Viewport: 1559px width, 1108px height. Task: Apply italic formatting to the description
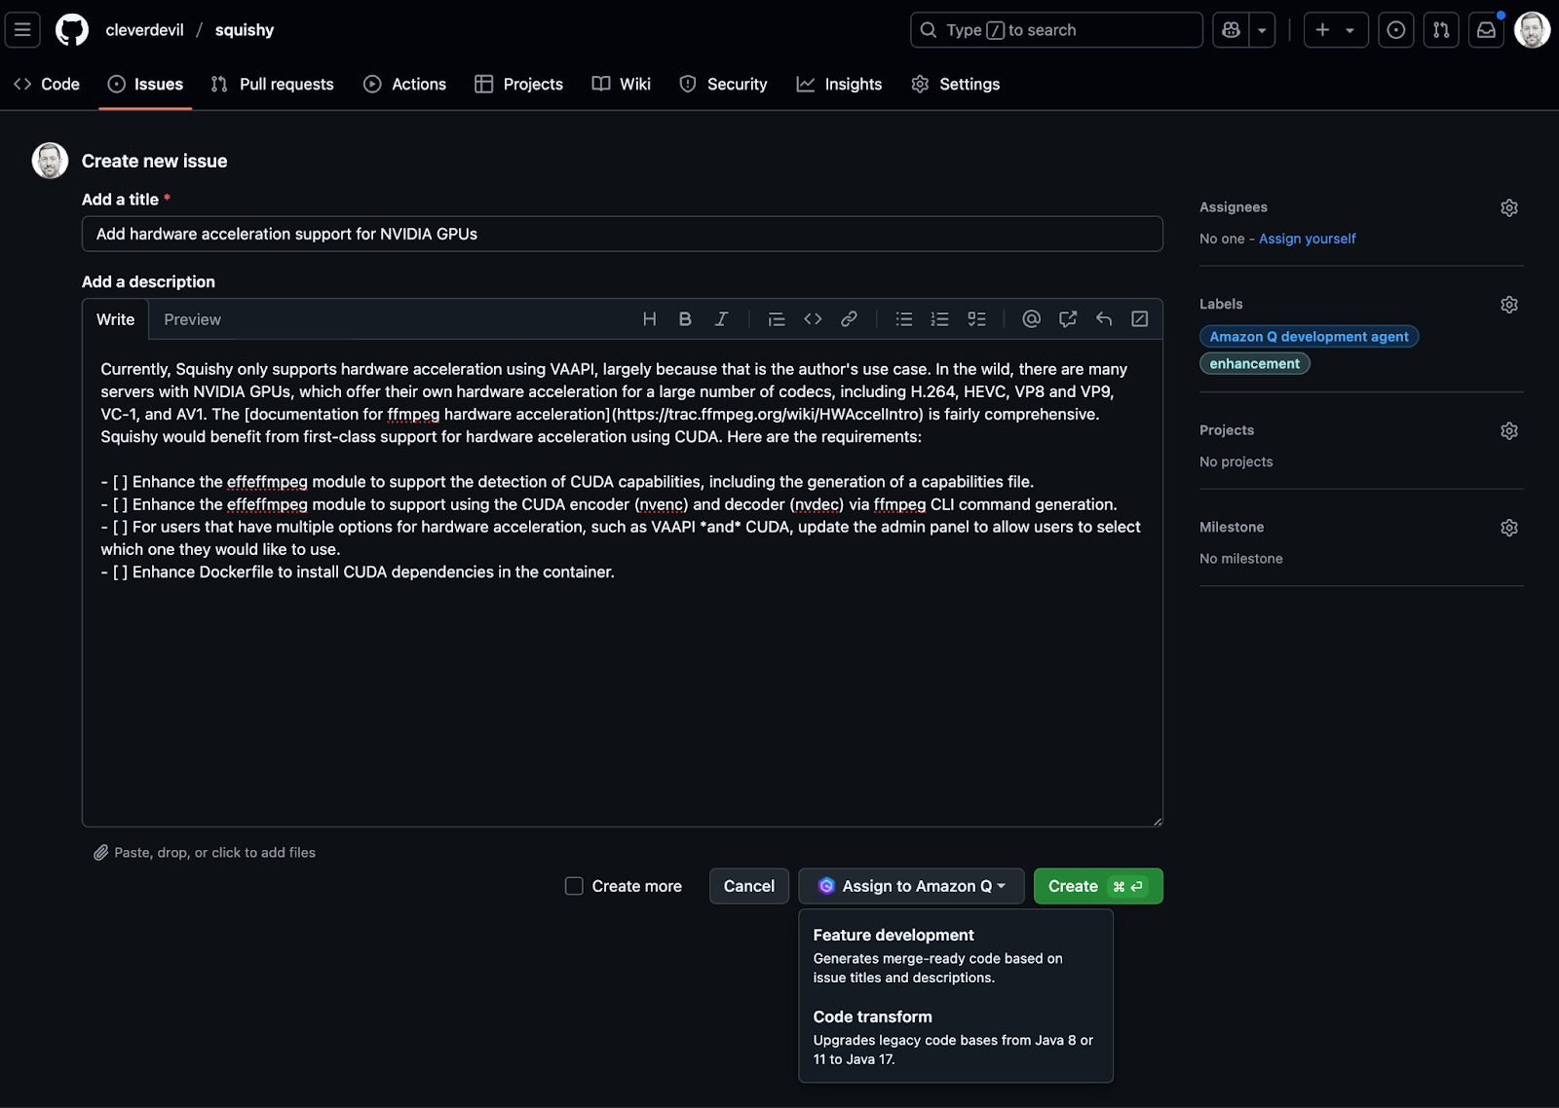tap(721, 318)
